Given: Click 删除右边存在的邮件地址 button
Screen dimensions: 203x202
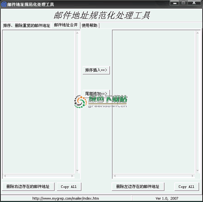Looking at the screenshot, I should (28, 187).
